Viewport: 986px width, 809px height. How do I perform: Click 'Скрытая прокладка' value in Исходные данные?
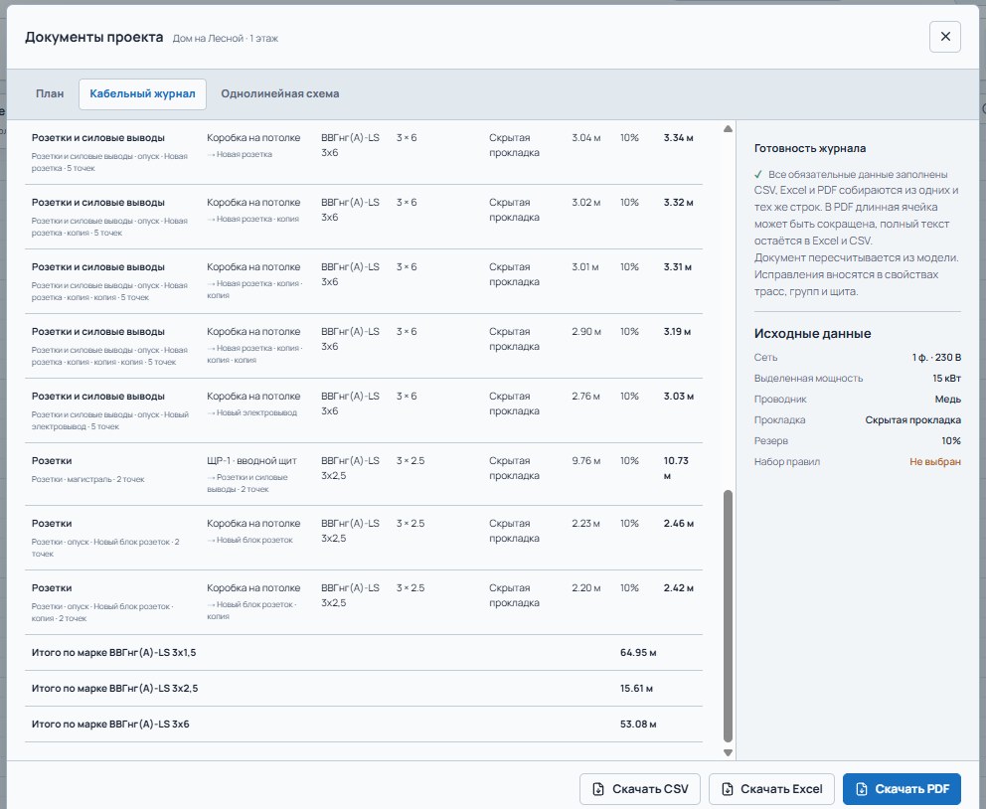913,419
